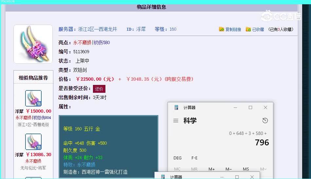Minimize the front 计算器 window
Viewport: 311px width, 179px height.
pos(235,107)
